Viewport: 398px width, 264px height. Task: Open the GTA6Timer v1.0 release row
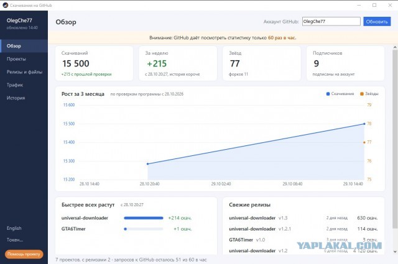pyautogui.click(x=303, y=240)
